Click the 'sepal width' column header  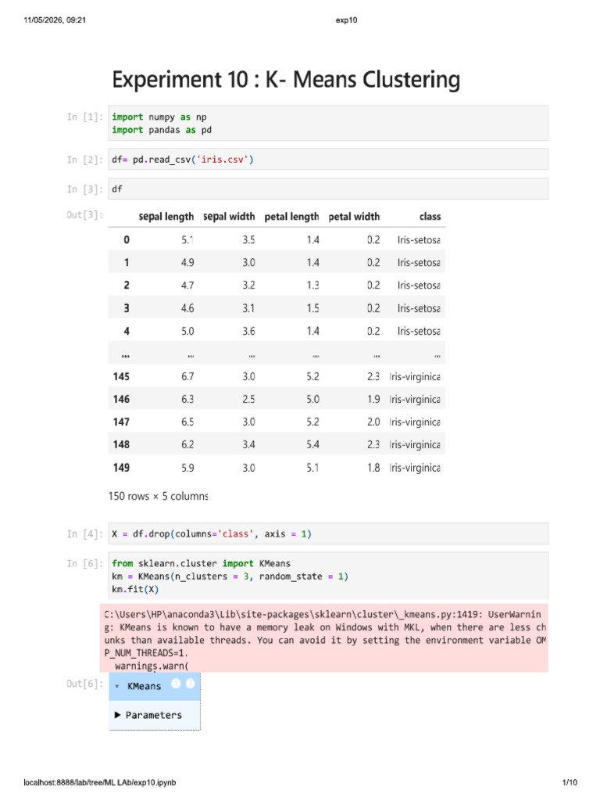pyautogui.click(x=229, y=217)
